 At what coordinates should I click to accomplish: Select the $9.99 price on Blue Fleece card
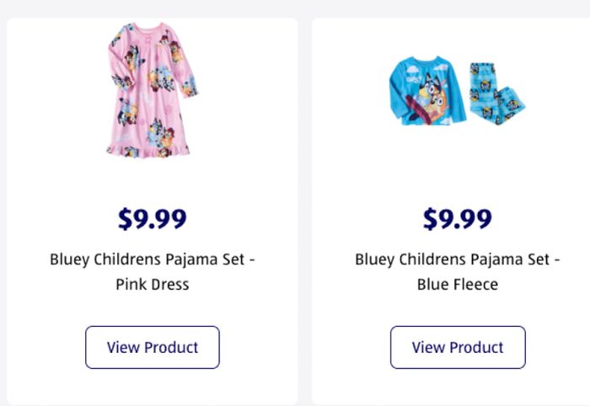[x=458, y=219]
